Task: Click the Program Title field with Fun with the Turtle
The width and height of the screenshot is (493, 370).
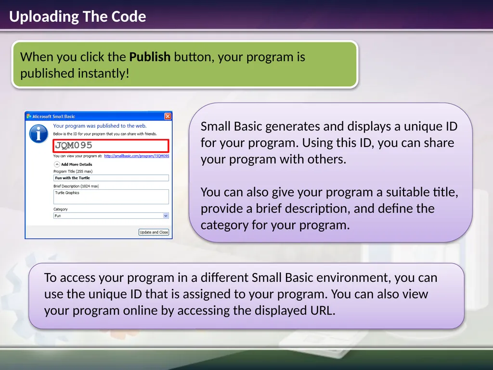Action: pos(111,178)
